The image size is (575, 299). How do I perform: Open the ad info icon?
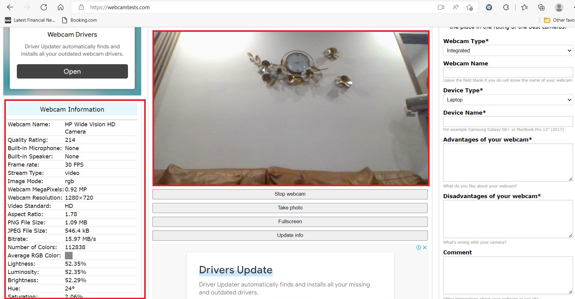pyautogui.click(x=419, y=248)
